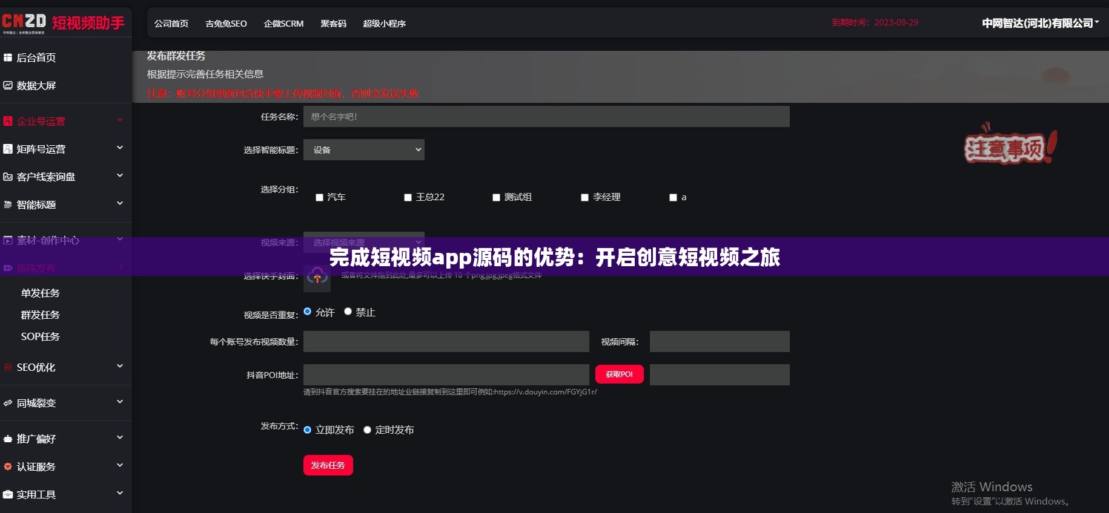The width and height of the screenshot is (1109, 513).
Task: Click the 视频间隔 input field
Action: [720, 341]
